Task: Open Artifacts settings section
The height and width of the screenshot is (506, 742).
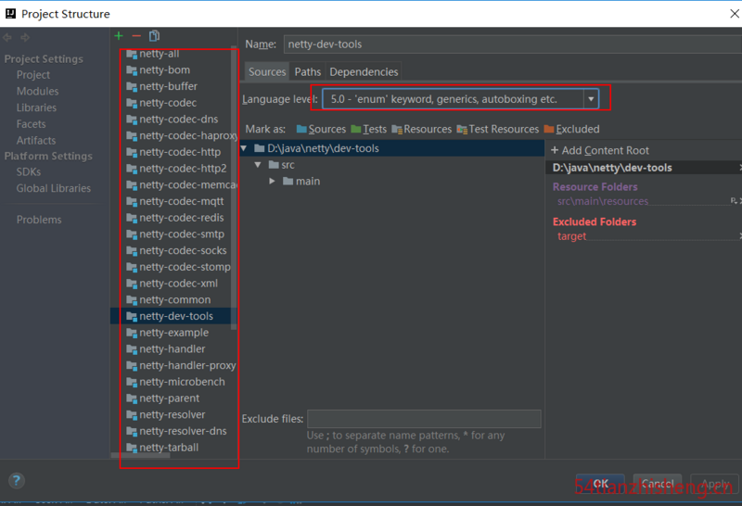Action: 36,141
